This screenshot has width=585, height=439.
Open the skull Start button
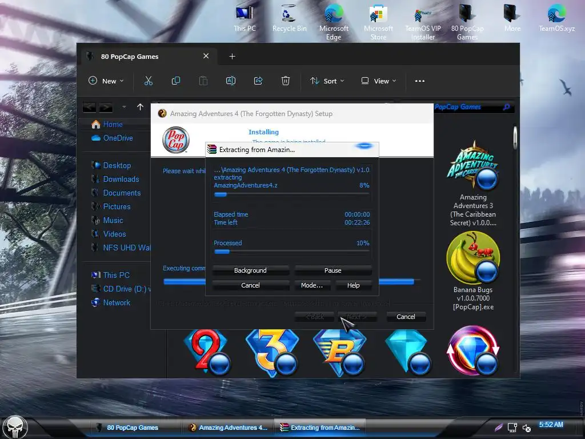(15, 426)
